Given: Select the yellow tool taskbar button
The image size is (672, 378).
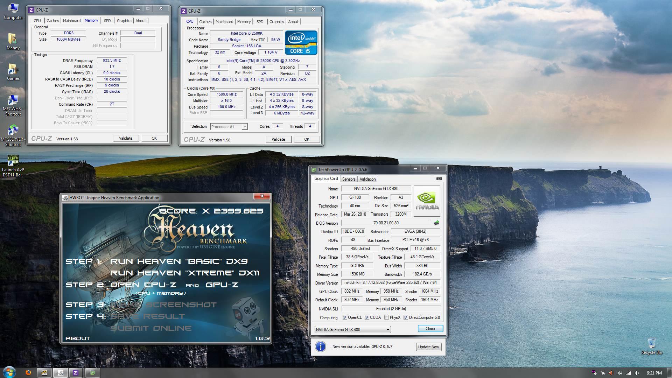Looking at the screenshot, I should (x=44, y=373).
